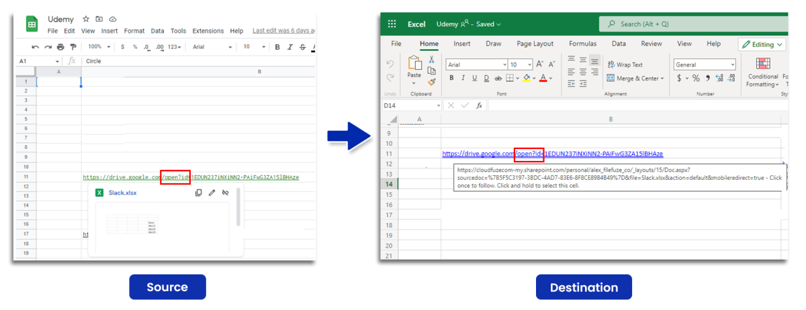Toggle Bold in the Excel Font group
Screen dimensions: 806x310
coord(452,78)
